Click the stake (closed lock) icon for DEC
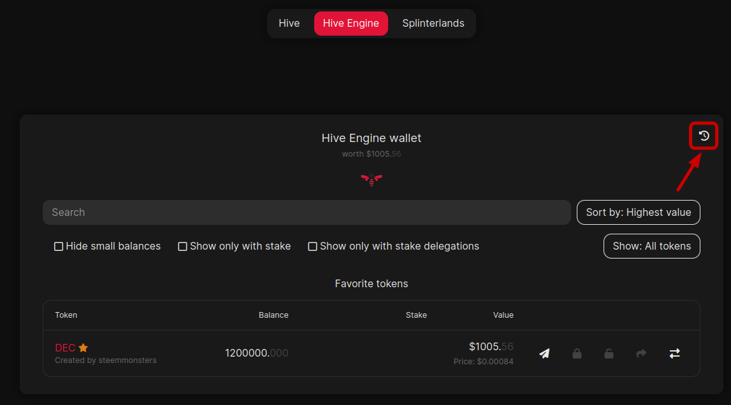The image size is (731, 405). click(x=577, y=353)
